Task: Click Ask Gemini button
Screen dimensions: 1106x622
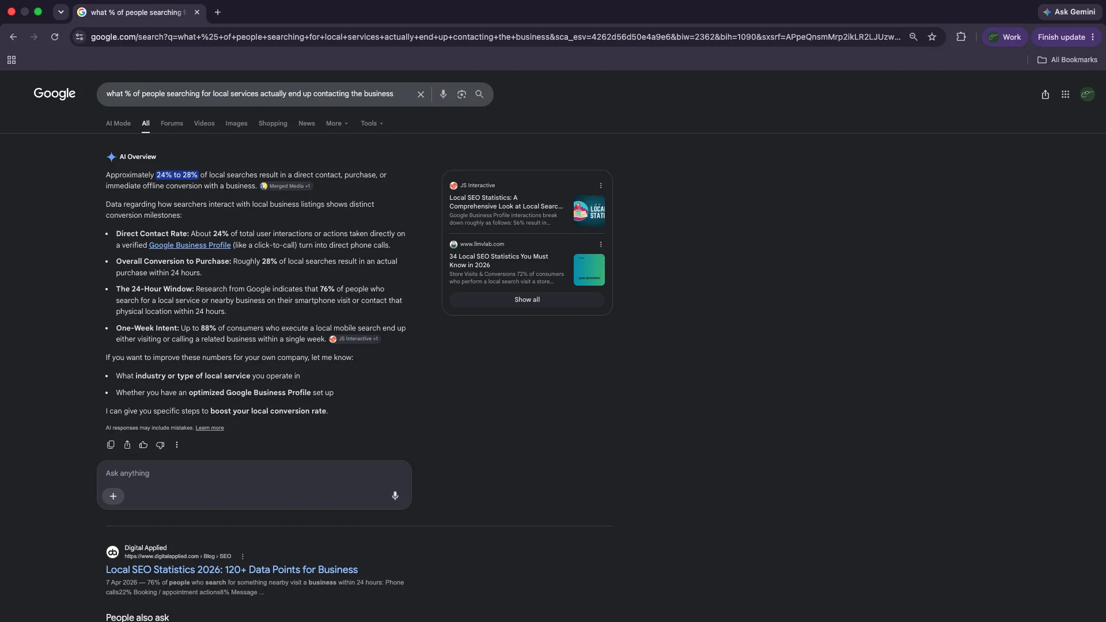Action: pos(1070,12)
